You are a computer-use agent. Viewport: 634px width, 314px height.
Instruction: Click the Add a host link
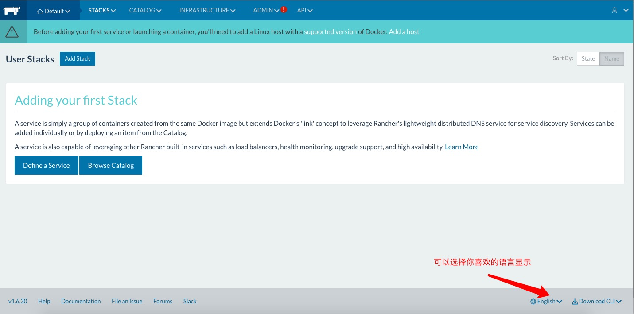coord(404,32)
